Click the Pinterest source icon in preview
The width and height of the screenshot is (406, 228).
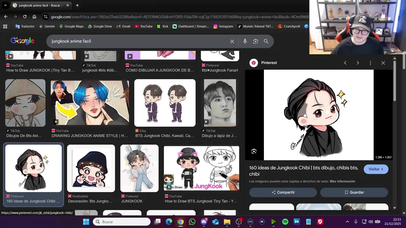click(253, 63)
